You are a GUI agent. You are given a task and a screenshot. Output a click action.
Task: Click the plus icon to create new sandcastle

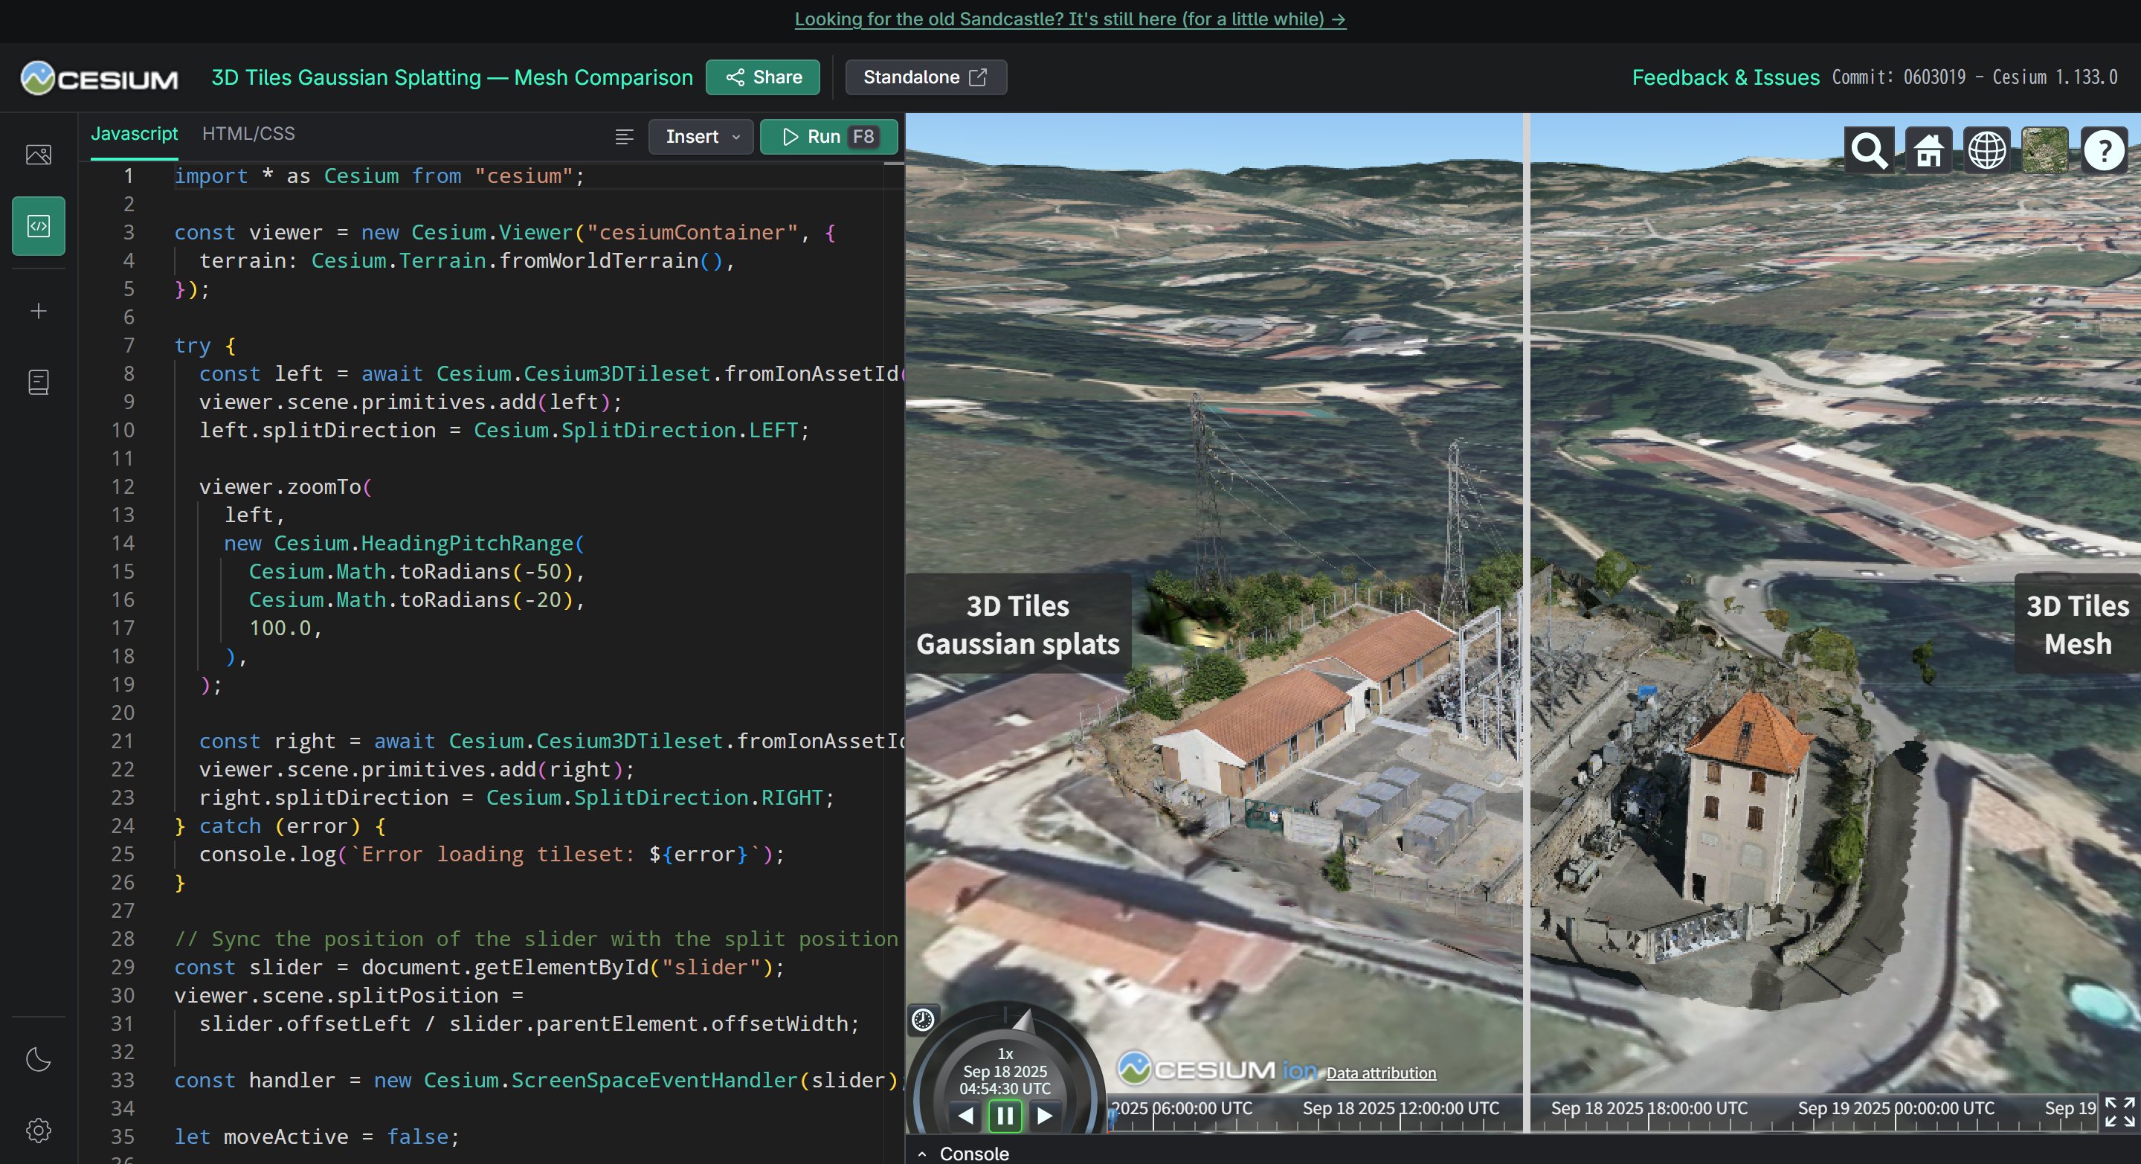pos(38,310)
